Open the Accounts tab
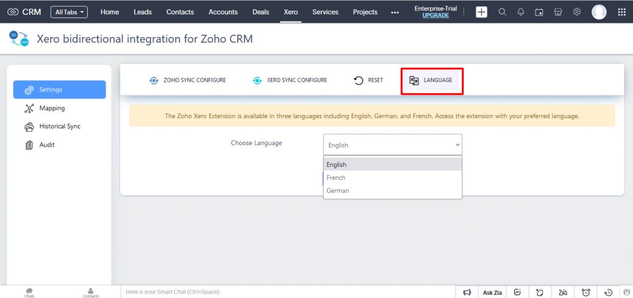 coord(223,12)
